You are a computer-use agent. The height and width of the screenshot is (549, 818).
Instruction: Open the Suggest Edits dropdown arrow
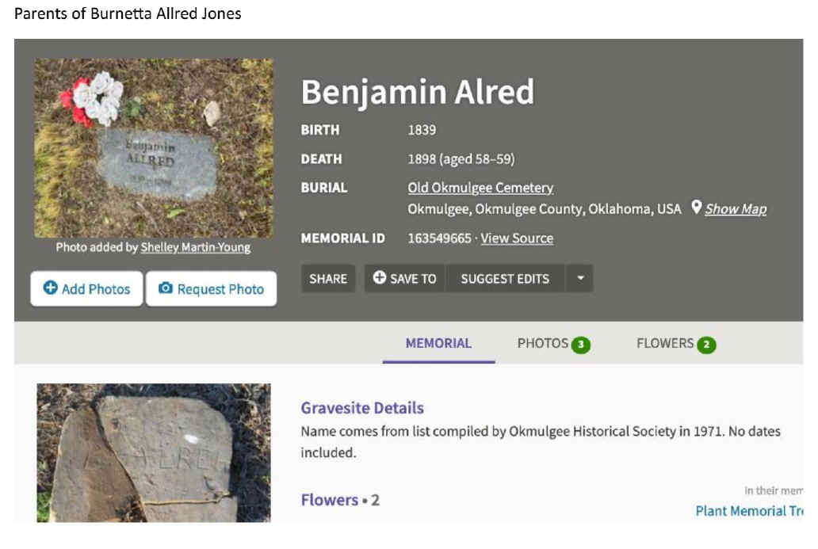point(579,278)
